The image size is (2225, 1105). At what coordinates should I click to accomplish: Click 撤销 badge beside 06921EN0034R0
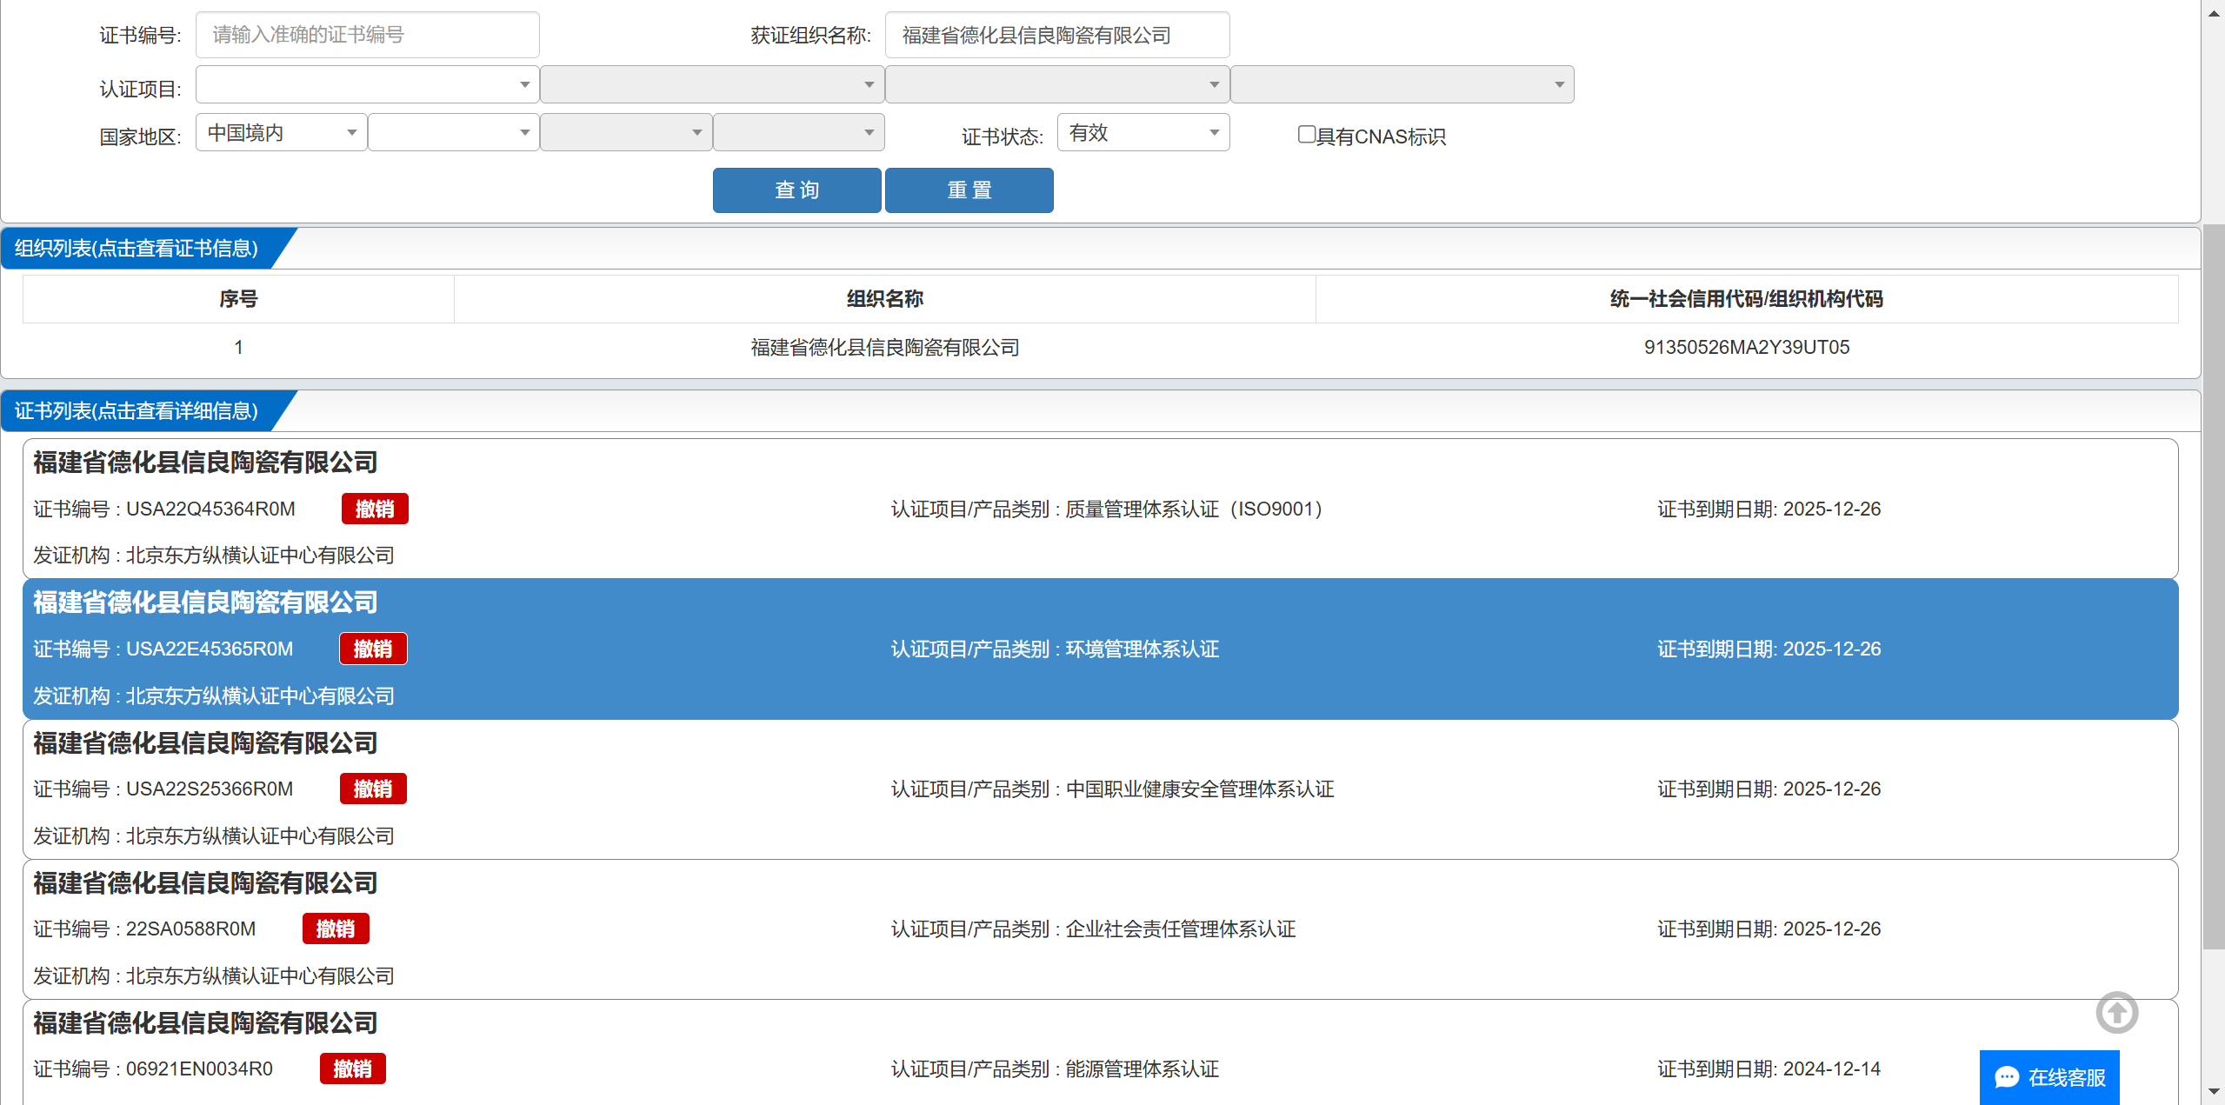[352, 1068]
